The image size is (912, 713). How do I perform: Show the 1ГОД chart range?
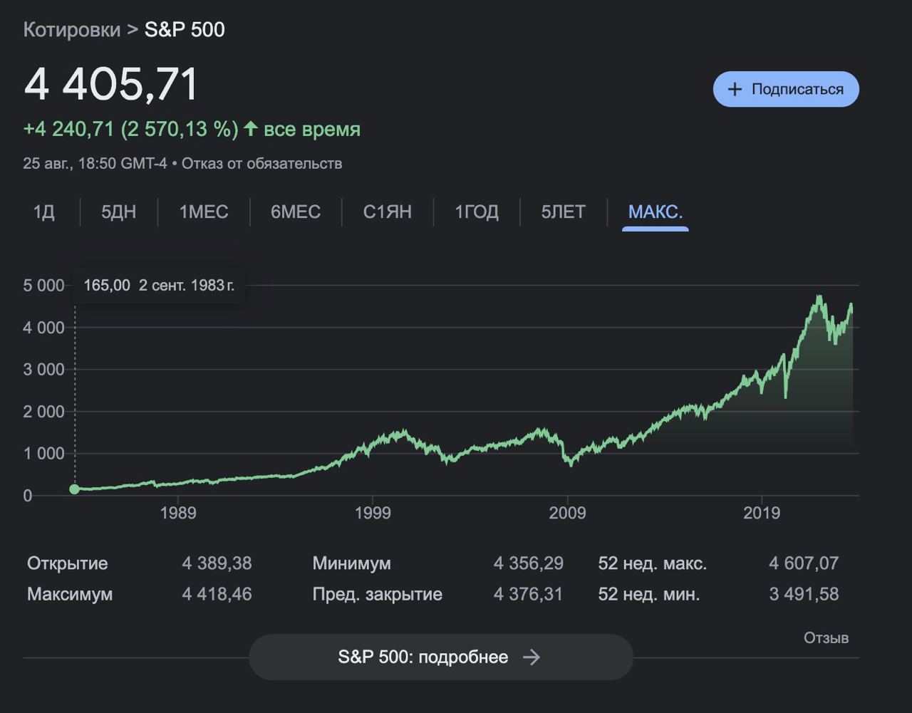pyautogui.click(x=477, y=212)
